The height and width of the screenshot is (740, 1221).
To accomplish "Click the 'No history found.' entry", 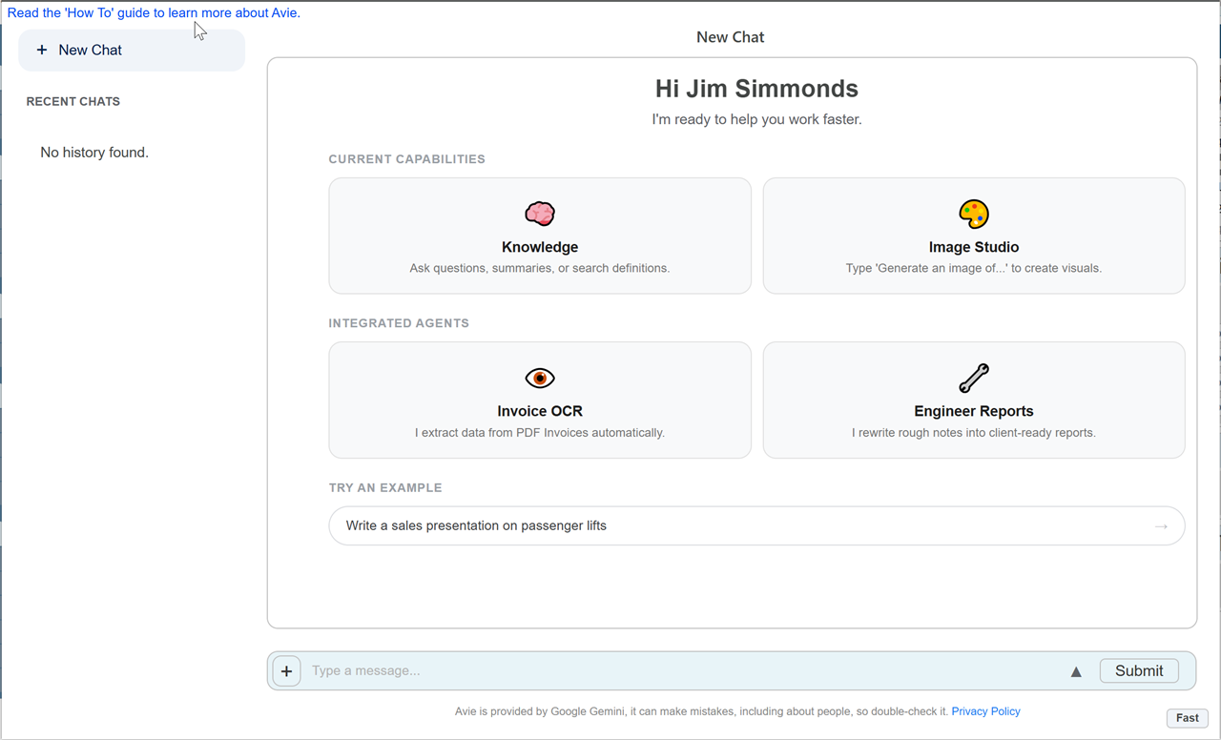I will point(94,153).
